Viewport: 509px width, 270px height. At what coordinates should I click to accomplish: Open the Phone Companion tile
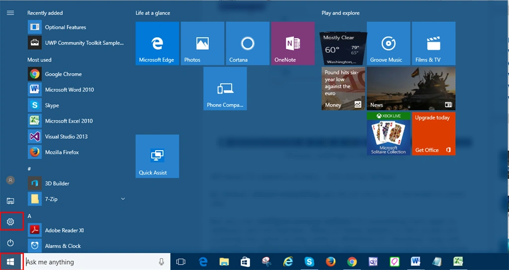coord(225,89)
